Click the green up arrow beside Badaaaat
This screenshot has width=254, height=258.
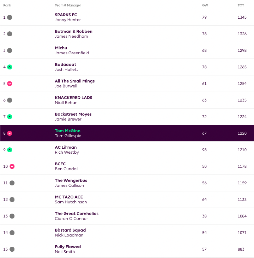(10, 67)
